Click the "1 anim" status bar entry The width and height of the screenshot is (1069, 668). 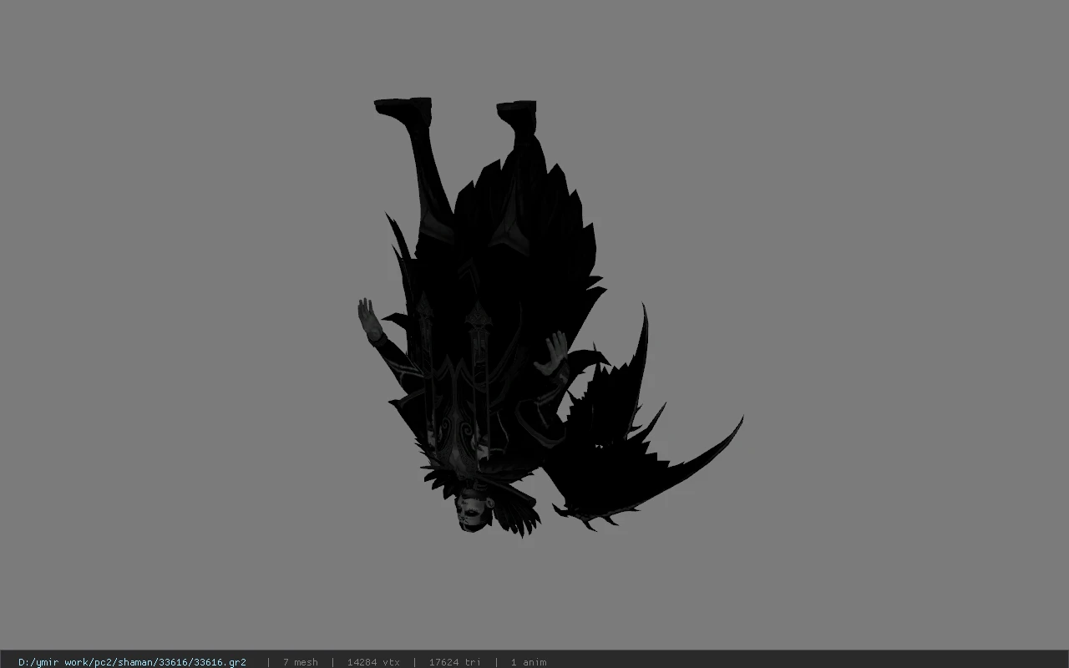tap(529, 662)
